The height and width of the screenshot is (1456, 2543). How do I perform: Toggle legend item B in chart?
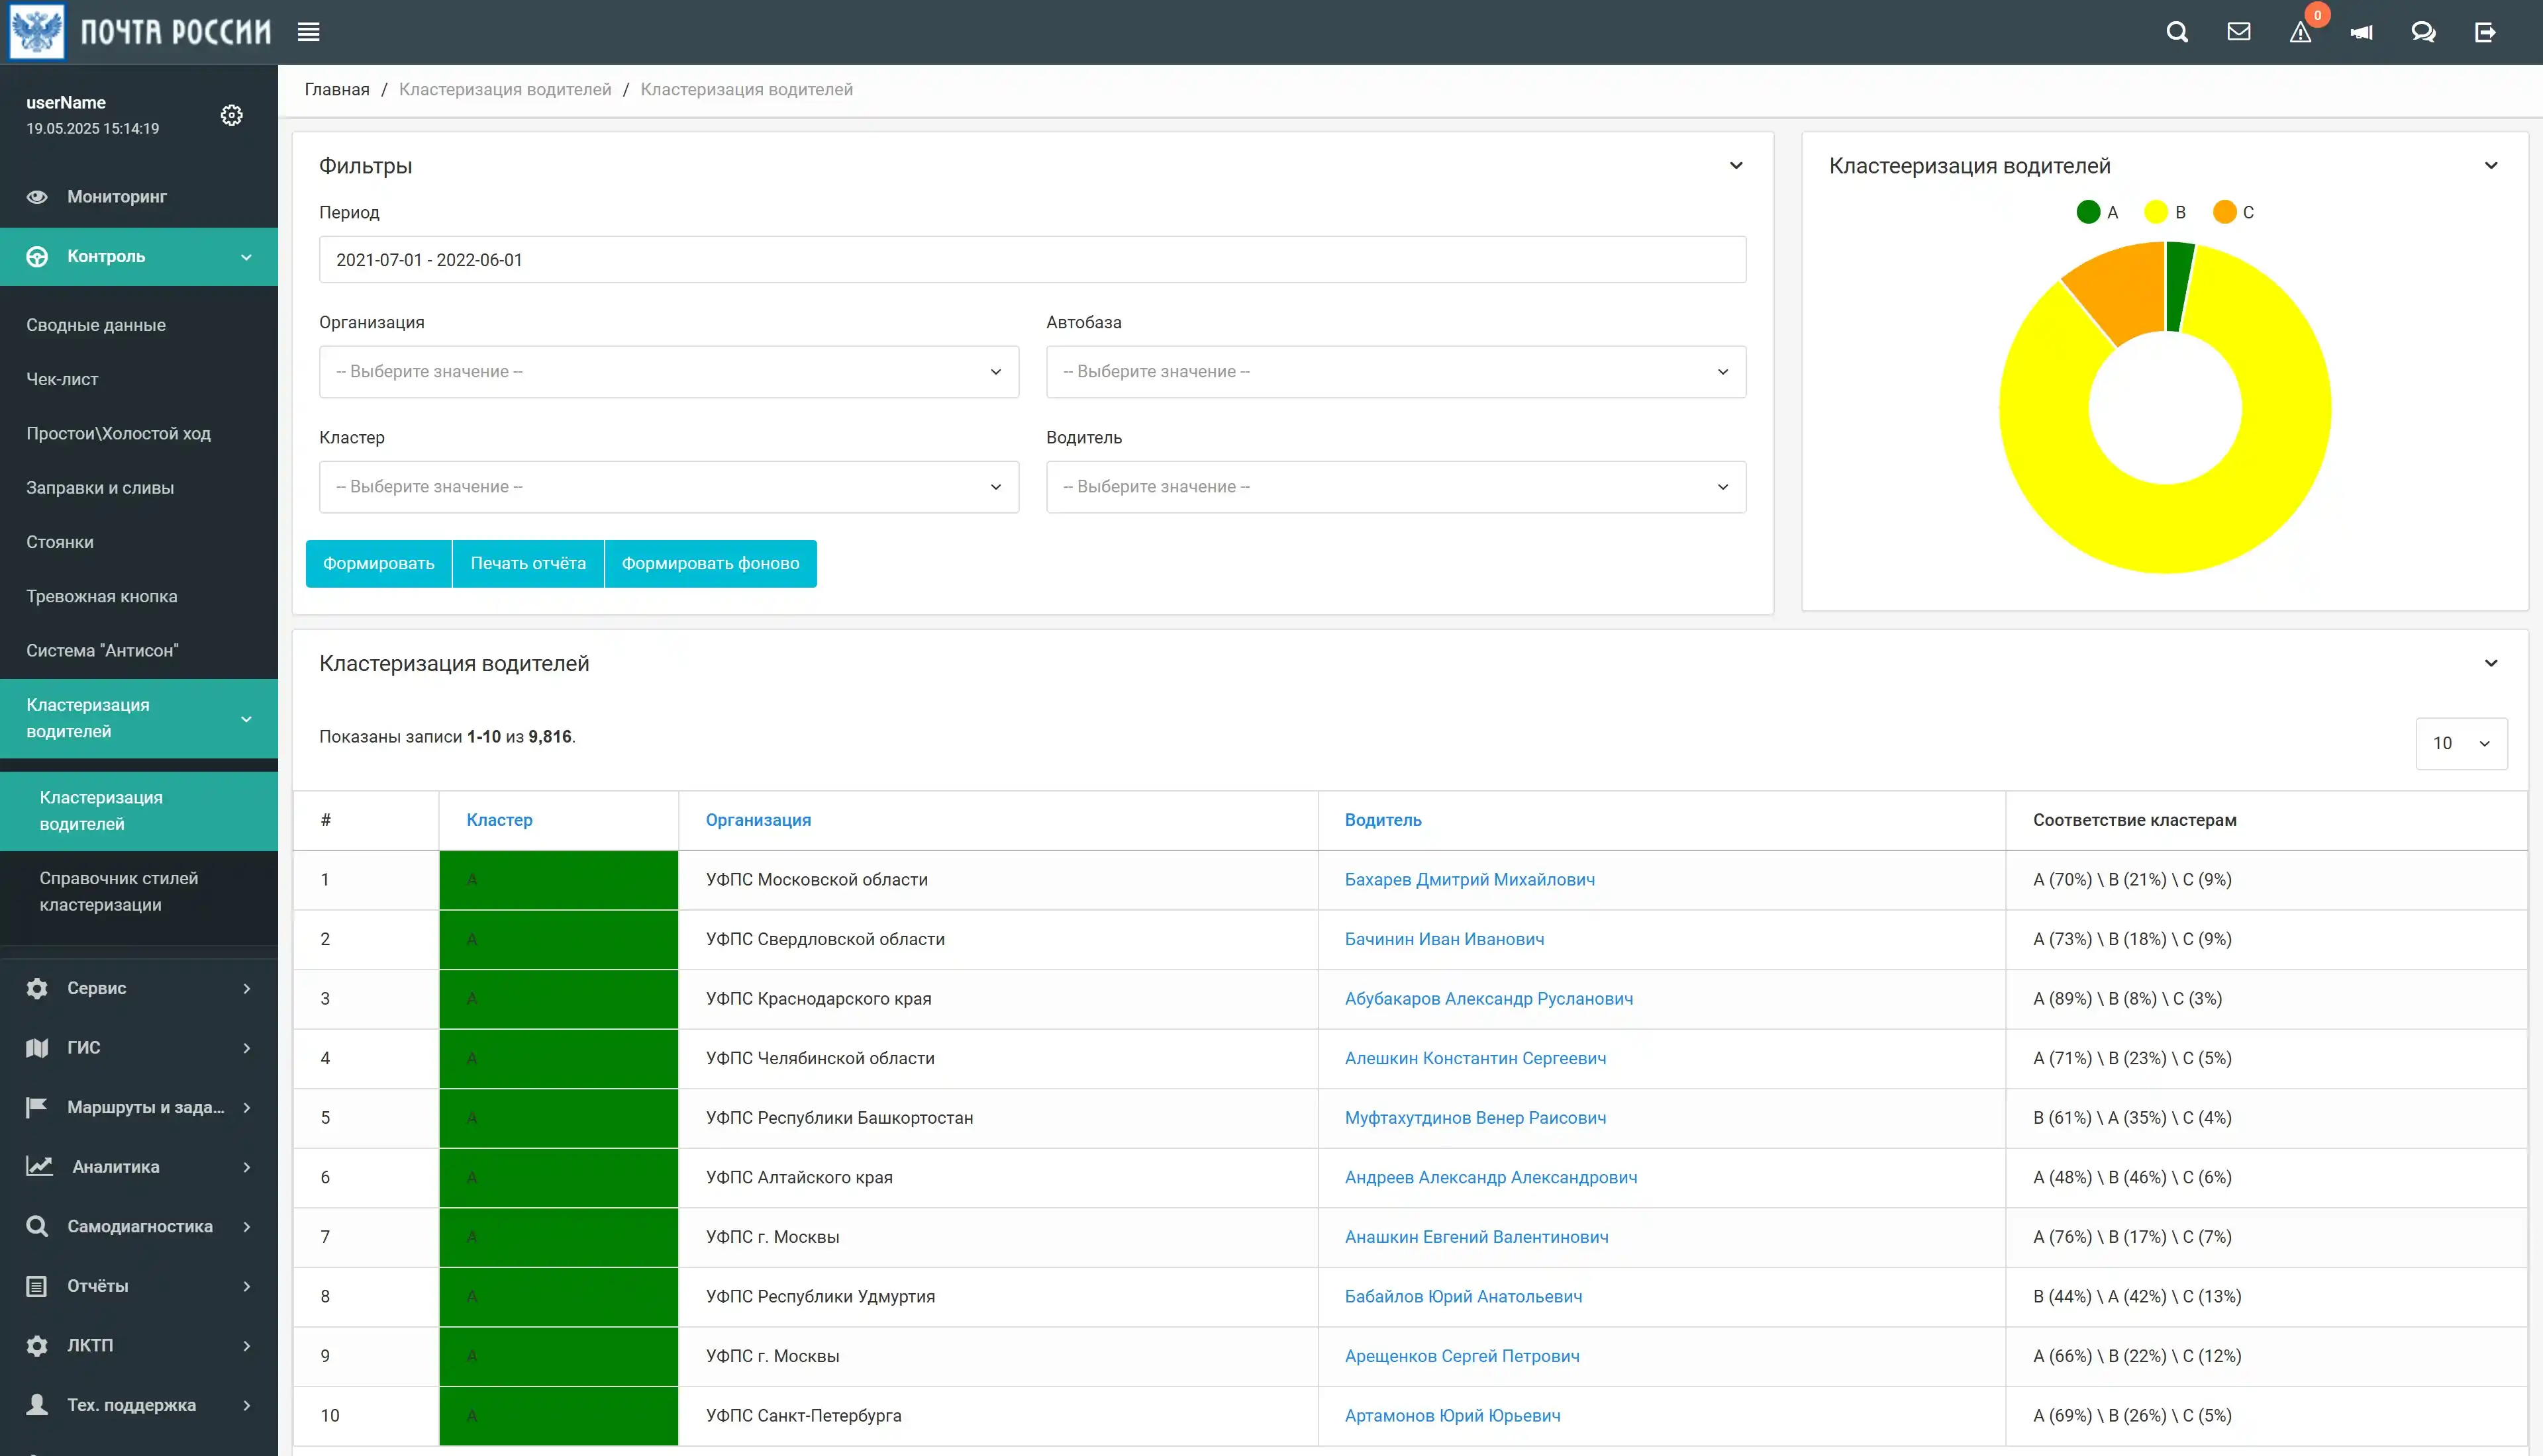2165,212
